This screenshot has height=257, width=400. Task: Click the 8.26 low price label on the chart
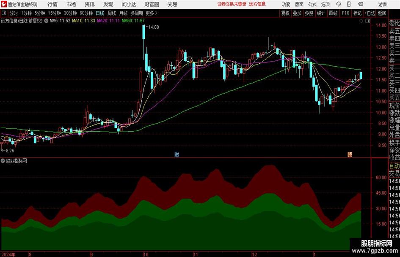point(10,151)
